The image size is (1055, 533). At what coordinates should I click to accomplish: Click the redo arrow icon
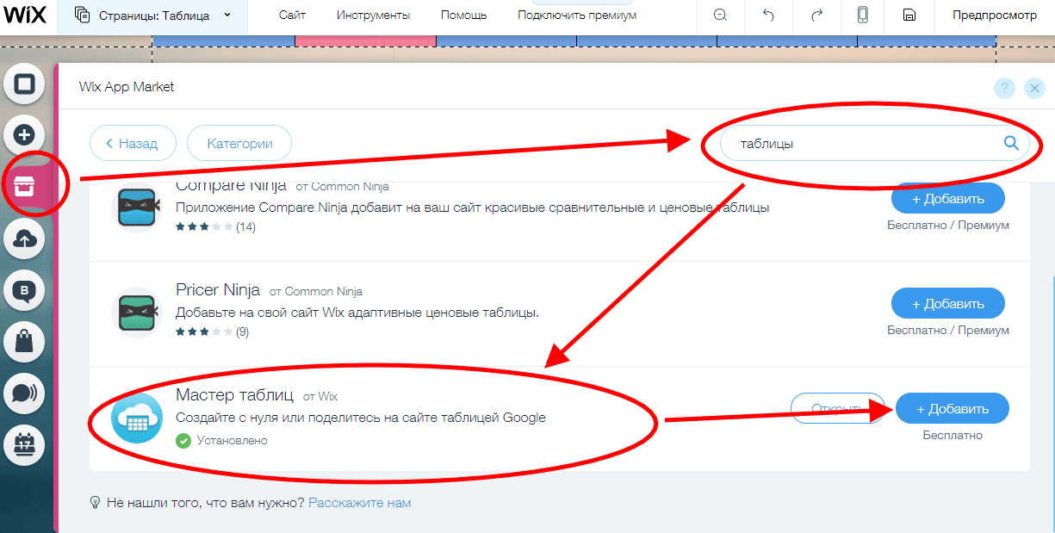[x=816, y=15]
